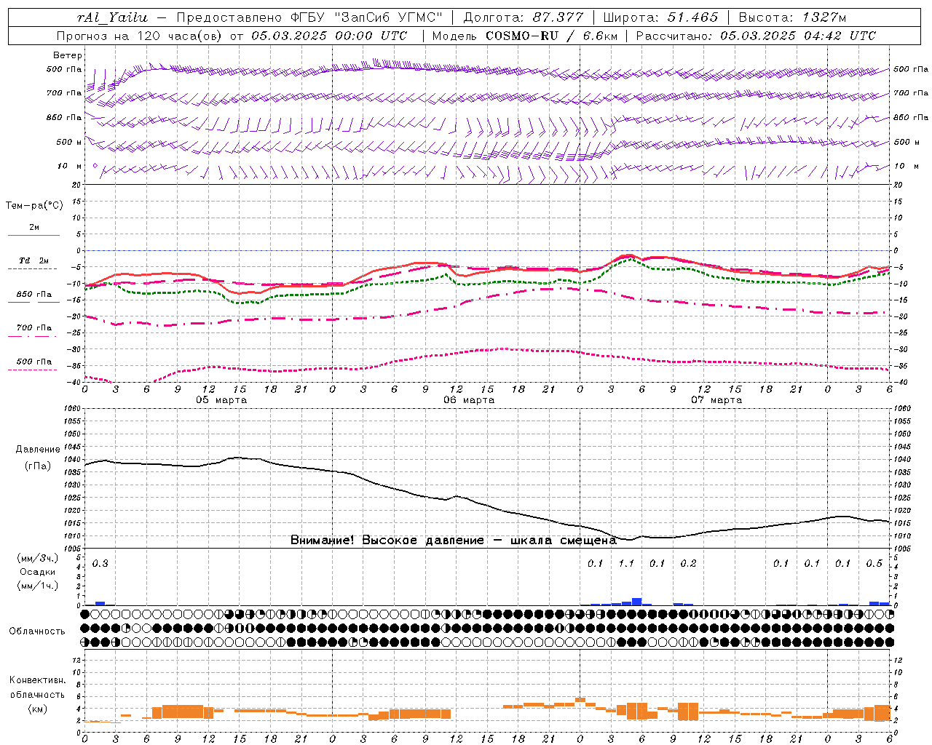Click the tallest blue precipitation bar

point(637,602)
